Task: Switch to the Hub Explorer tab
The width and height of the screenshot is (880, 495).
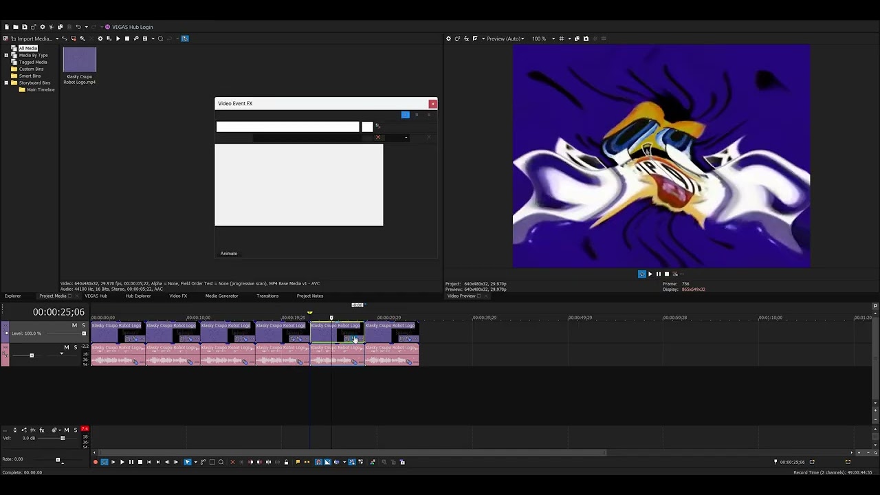Action: tap(138, 296)
